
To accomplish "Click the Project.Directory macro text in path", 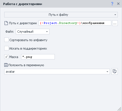I will 60,23.
